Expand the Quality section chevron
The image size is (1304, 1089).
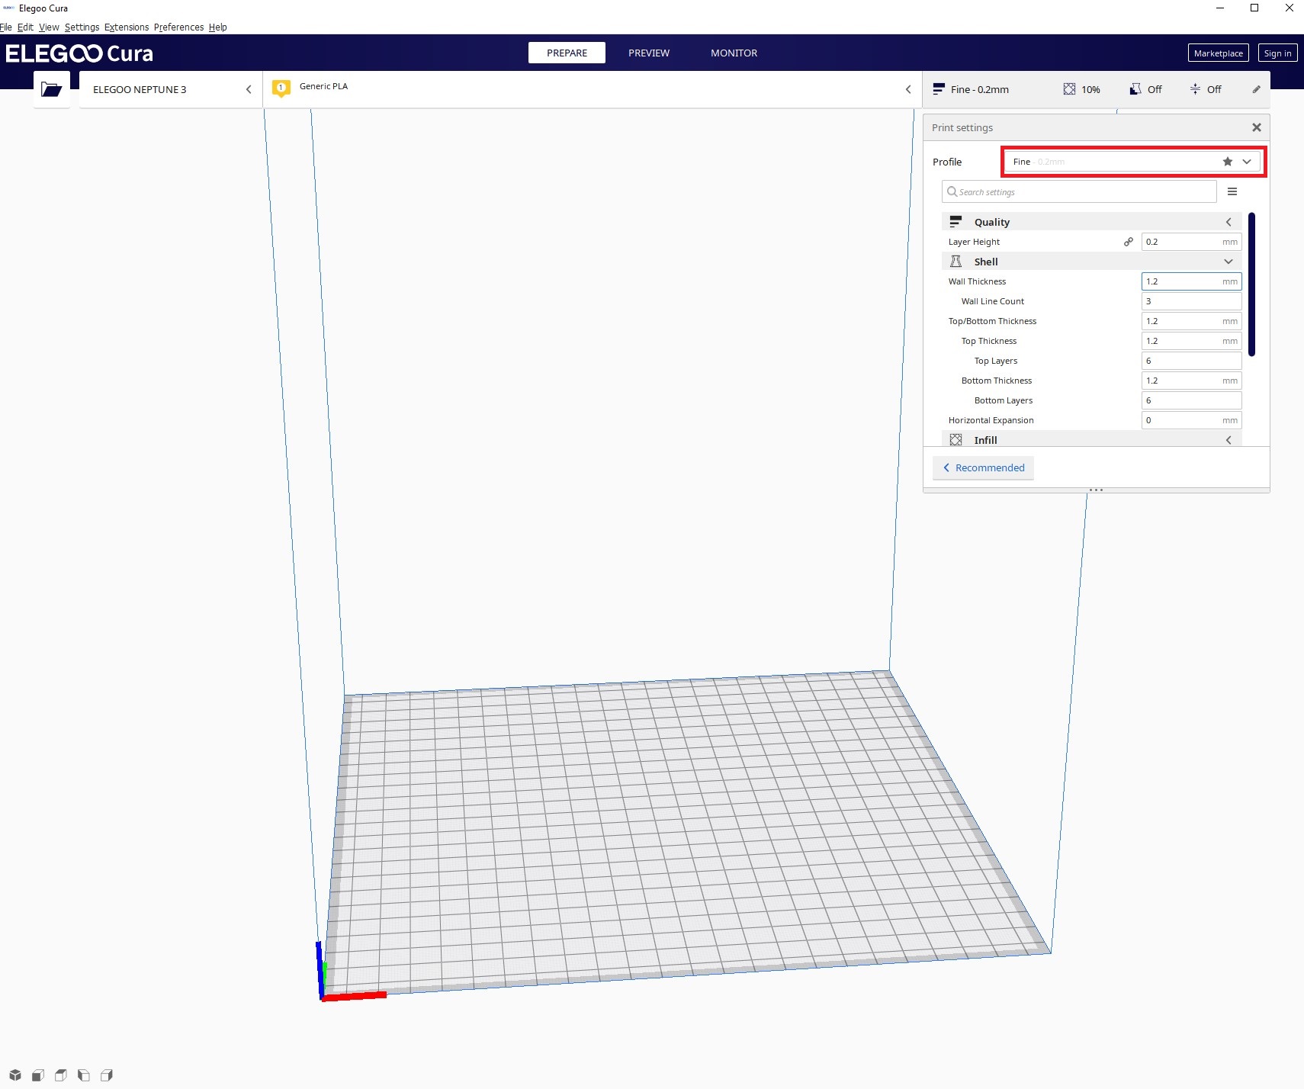pyautogui.click(x=1229, y=222)
